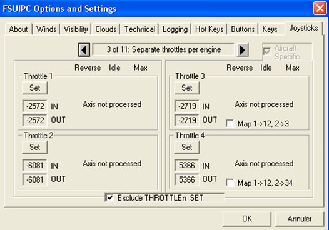Click Throttle 2 IN value field -6081
Viewport: 329px width, 230px height.
pos(35,166)
